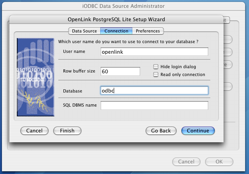This screenshot has height=174, width=249.
Task: Click the wizard question text about user name
Action: [x=128, y=42]
